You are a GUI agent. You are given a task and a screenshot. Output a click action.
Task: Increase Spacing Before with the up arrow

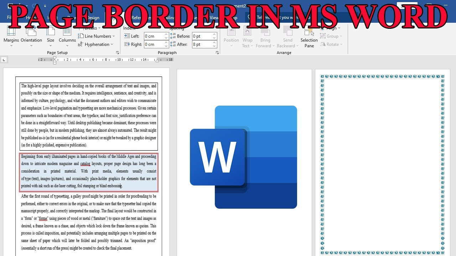[214, 34]
